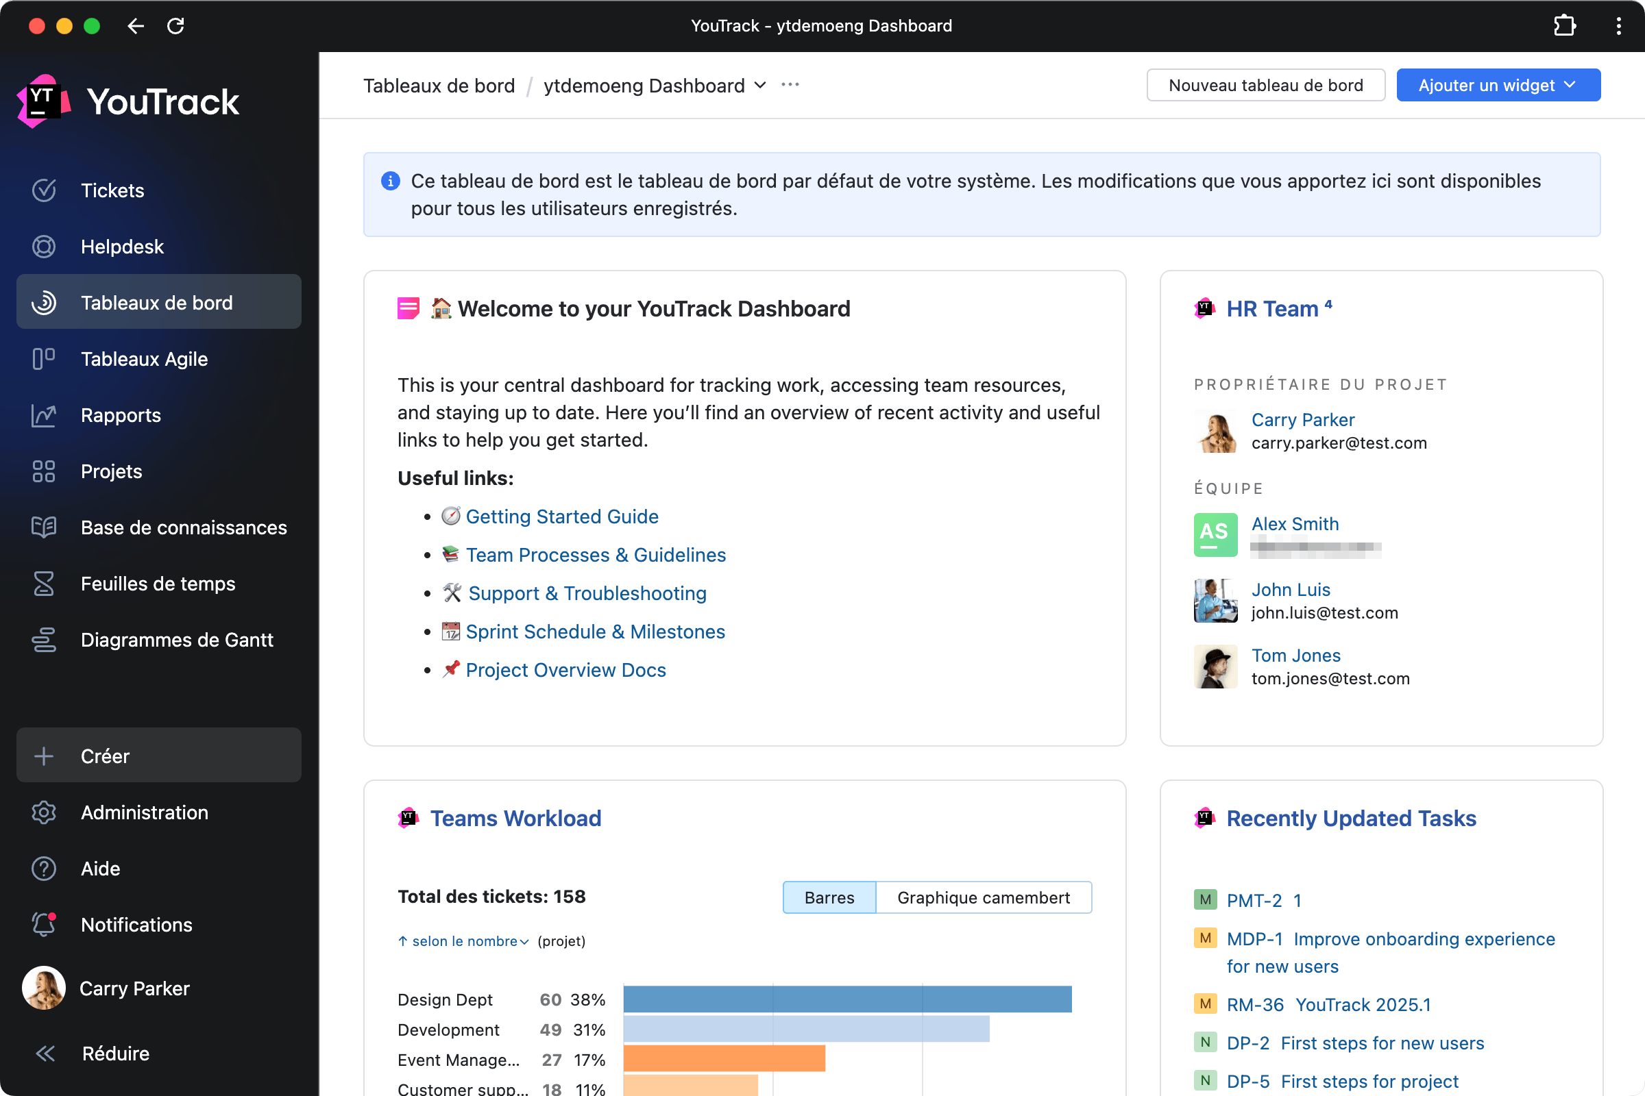
Task: Click the Nouveau tableau de bord button
Action: point(1265,85)
